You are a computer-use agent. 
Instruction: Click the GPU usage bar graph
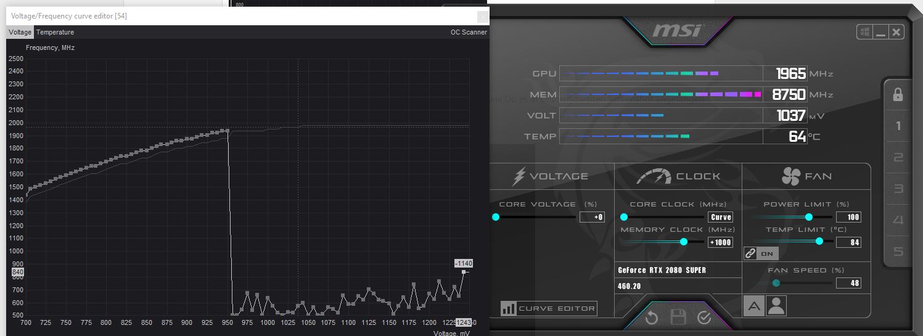pyautogui.click(x=661, y=74)
